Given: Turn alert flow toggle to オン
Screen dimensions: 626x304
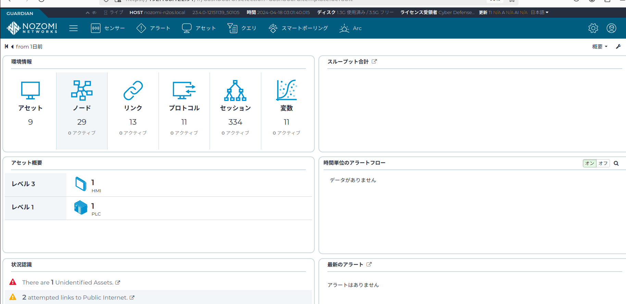Looking at the screenshot, I should coord(589,163).
